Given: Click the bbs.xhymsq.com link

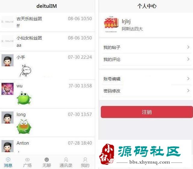Looking at the screenshot, I should [x=150, y=162].
